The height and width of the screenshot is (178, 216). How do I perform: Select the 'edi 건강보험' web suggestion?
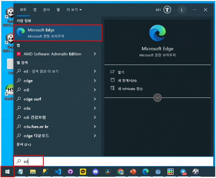tap(35, 117)
